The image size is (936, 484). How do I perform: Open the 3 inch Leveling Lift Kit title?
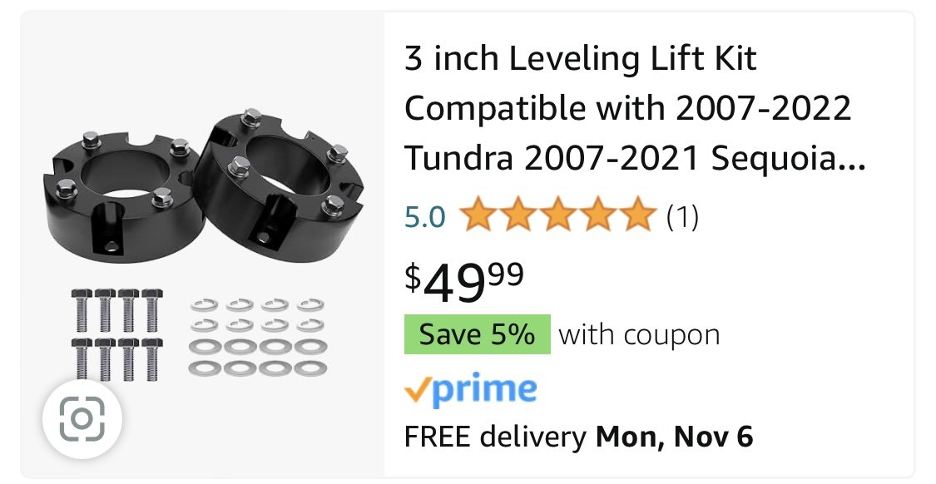point(635,109)
